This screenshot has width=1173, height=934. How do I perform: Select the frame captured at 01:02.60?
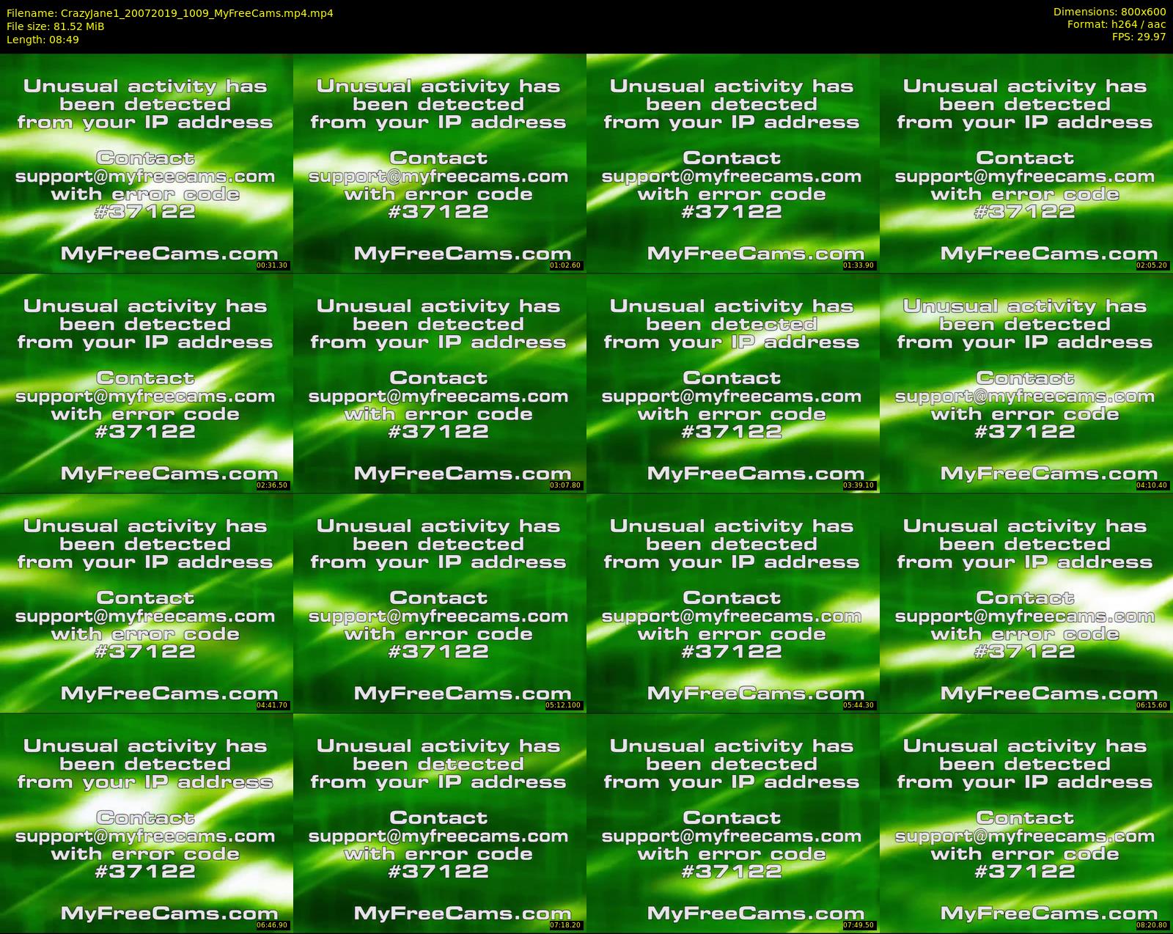(x=440, y=163)
